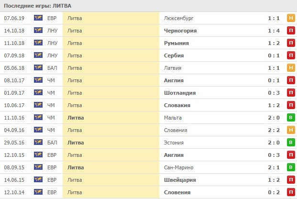Click the competition flag icon for 07.06.19
297x199 pixels.
38,18
